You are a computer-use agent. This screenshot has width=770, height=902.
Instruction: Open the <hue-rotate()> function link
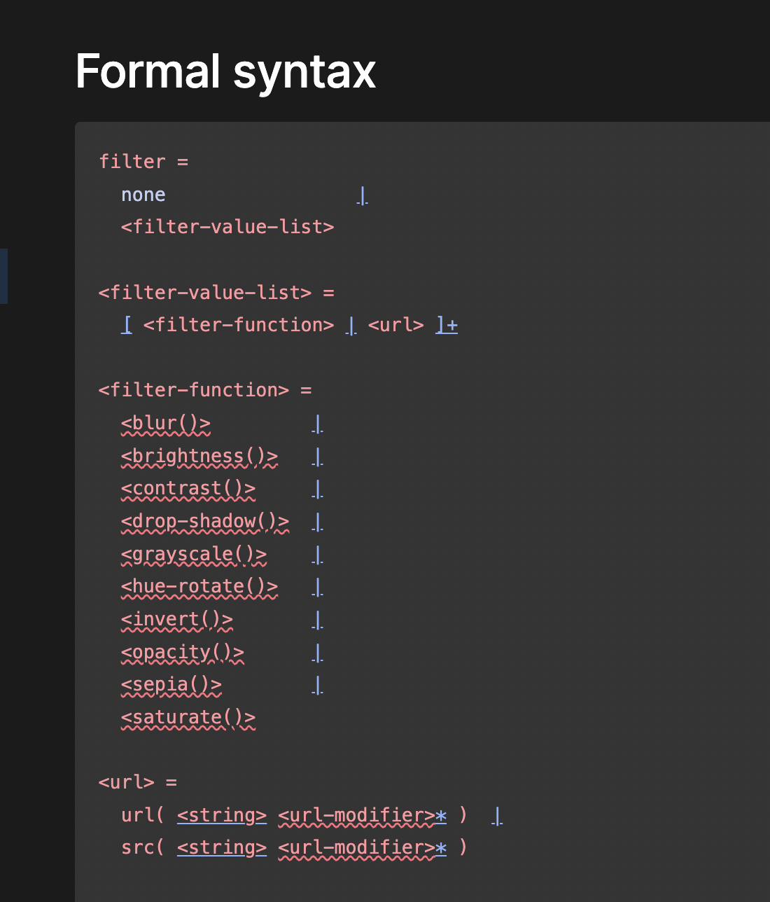[x=199, y=587]
